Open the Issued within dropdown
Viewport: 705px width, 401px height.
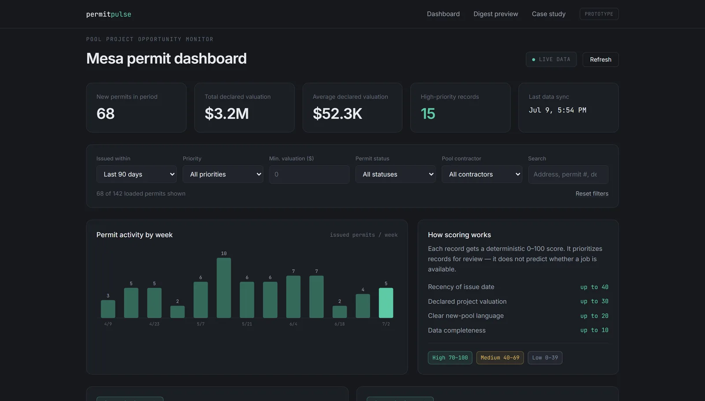[x=137, y=174]
